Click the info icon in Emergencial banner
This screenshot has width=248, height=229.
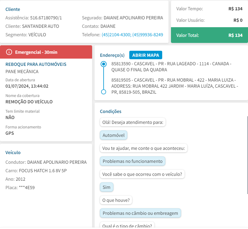click(x=9, y=52)
